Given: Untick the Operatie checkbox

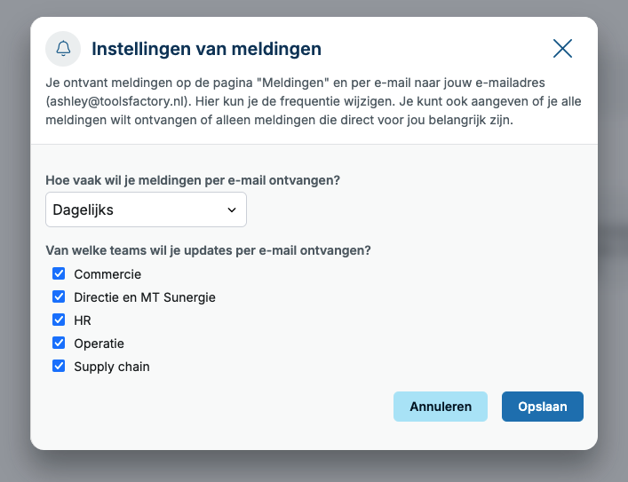Looking at the screenshot, I should pos(59,343).
